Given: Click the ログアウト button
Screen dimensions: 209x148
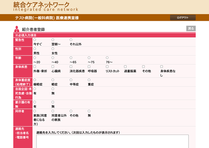Looking at the screenshot, I should [183, 17].
